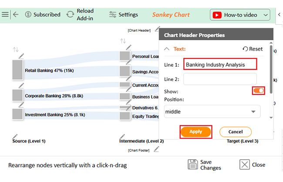Open the Position dropdown set to middle
283x182 pixels.
tap(212, 111)
